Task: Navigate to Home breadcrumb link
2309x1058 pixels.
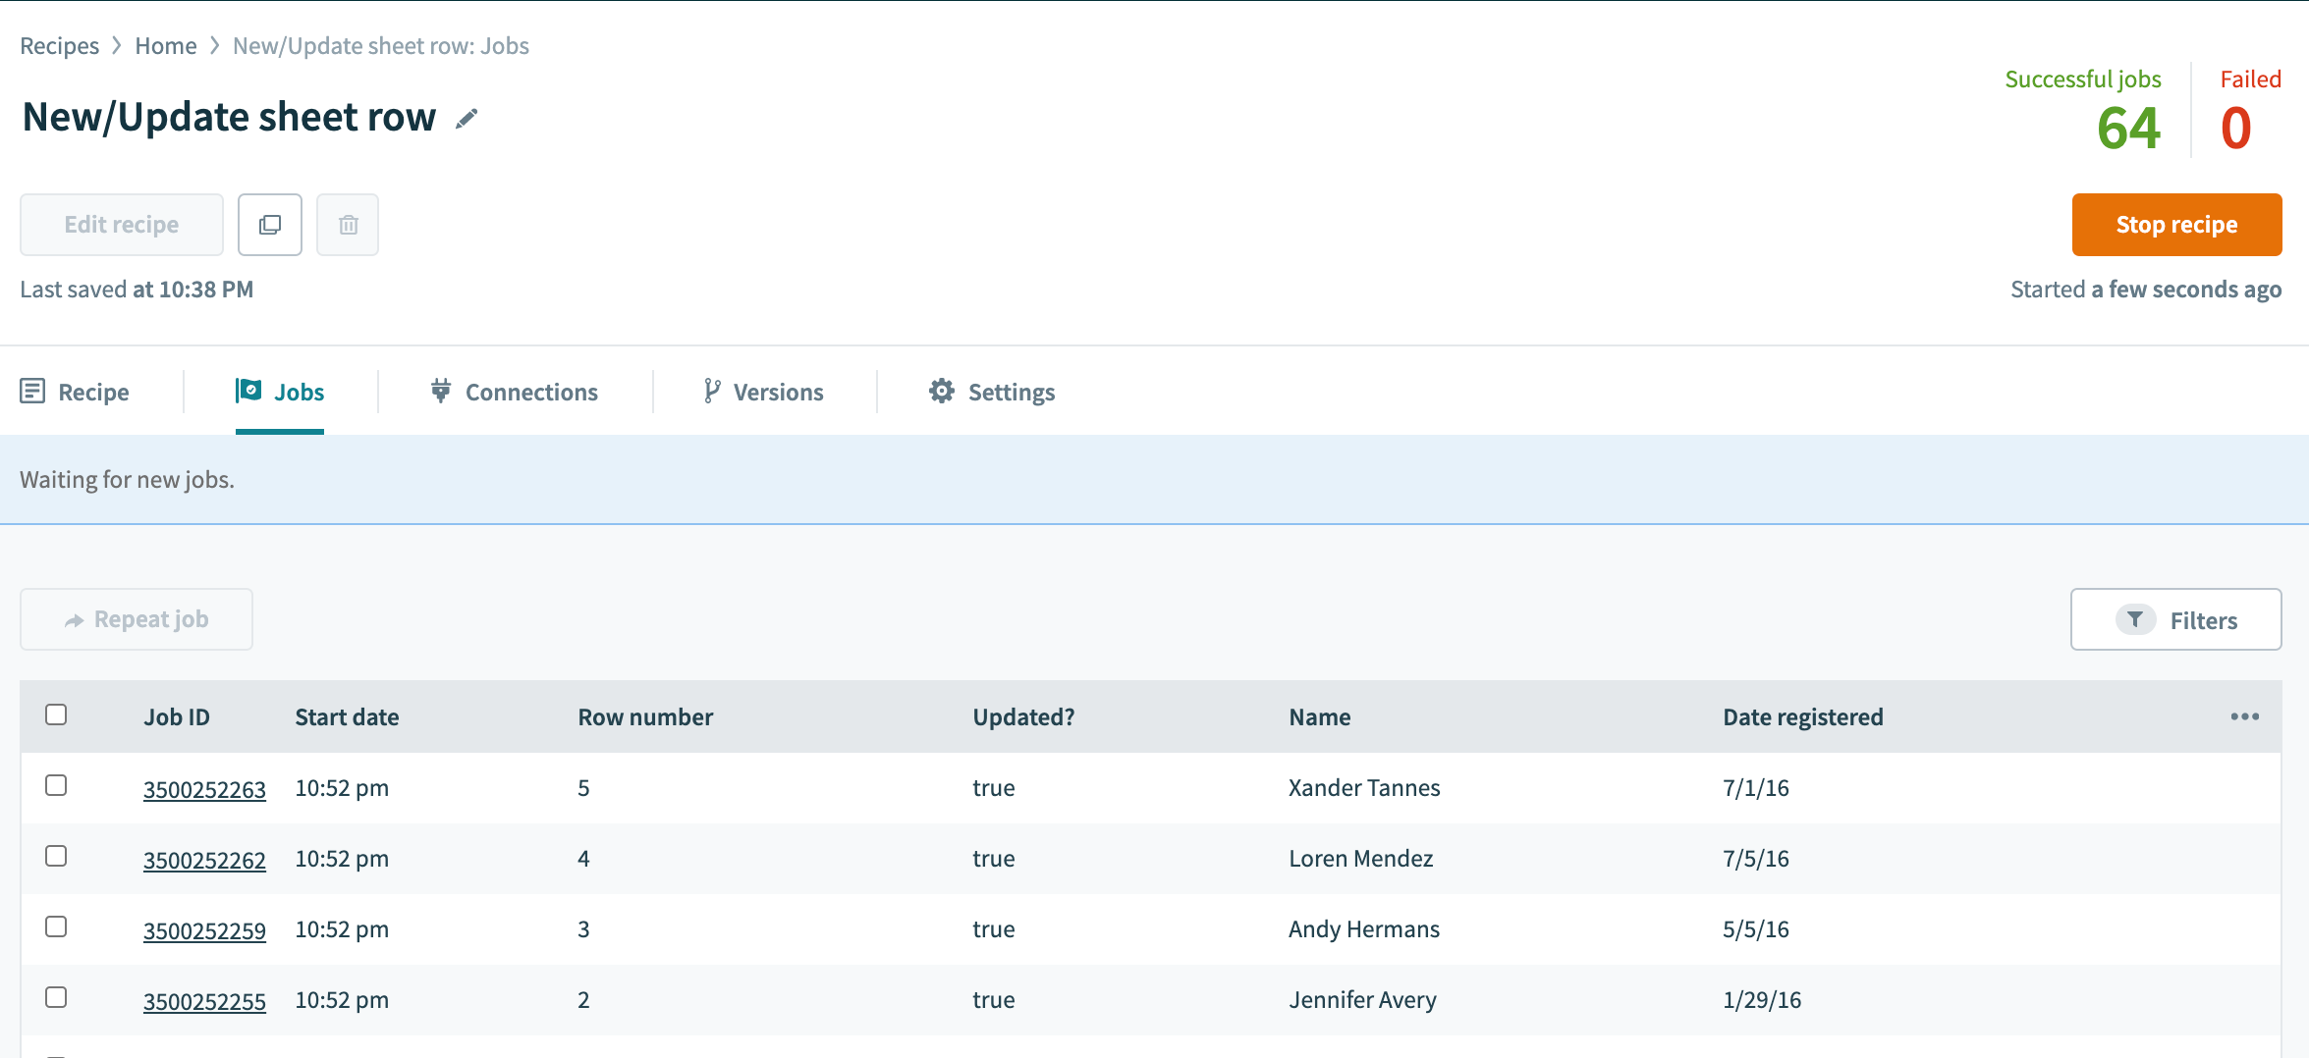Action: click(x=165, y=46)
